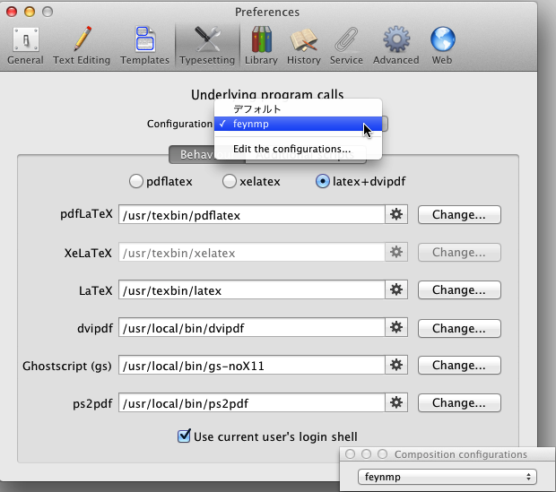
Task: Open the History preferences pane
Action: click(x=304, y=46)
